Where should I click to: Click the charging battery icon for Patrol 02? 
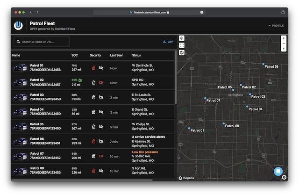pos(80,80)
